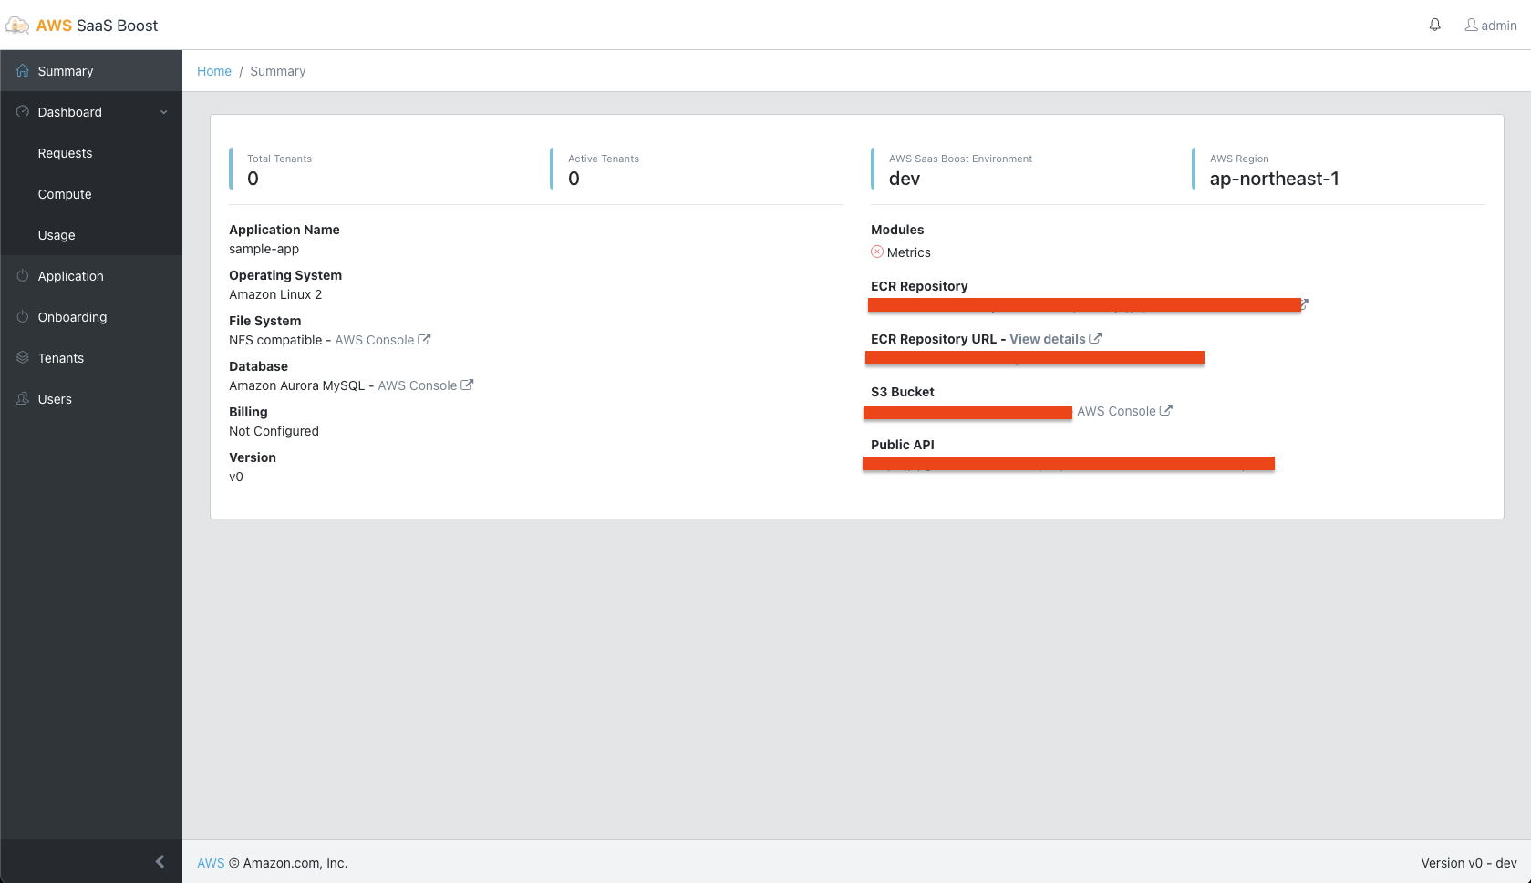Screen dimensions: 1531x883
Task: Click the ECR Repository heading
Action: point(919,286)
